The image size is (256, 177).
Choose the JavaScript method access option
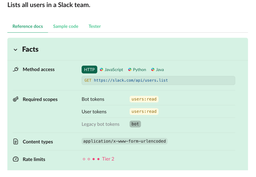114,70
